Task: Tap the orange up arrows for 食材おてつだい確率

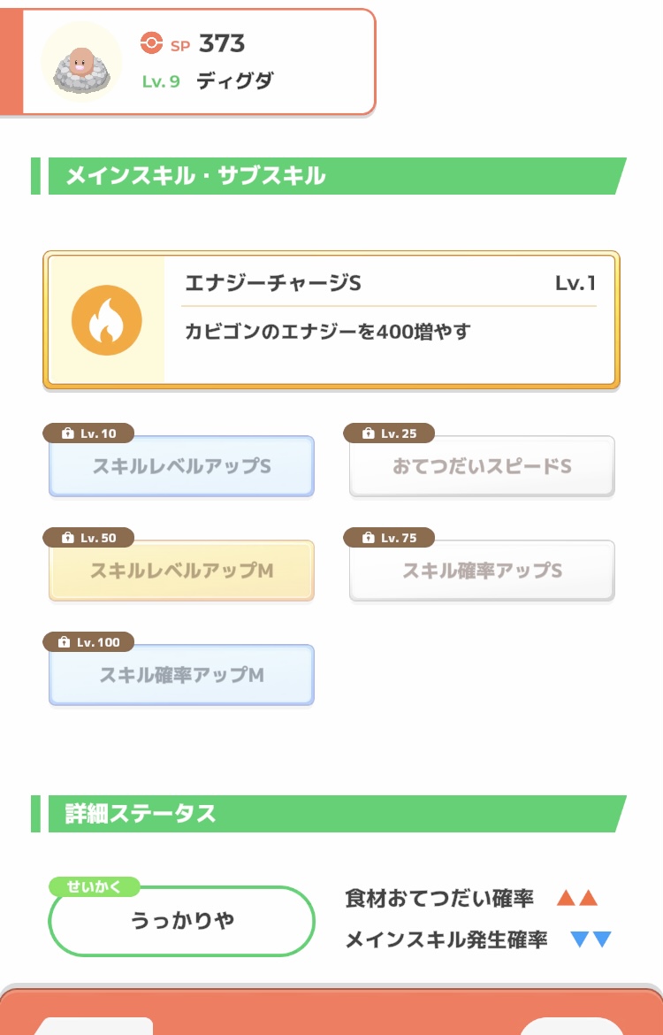Action: click(577, 899)
